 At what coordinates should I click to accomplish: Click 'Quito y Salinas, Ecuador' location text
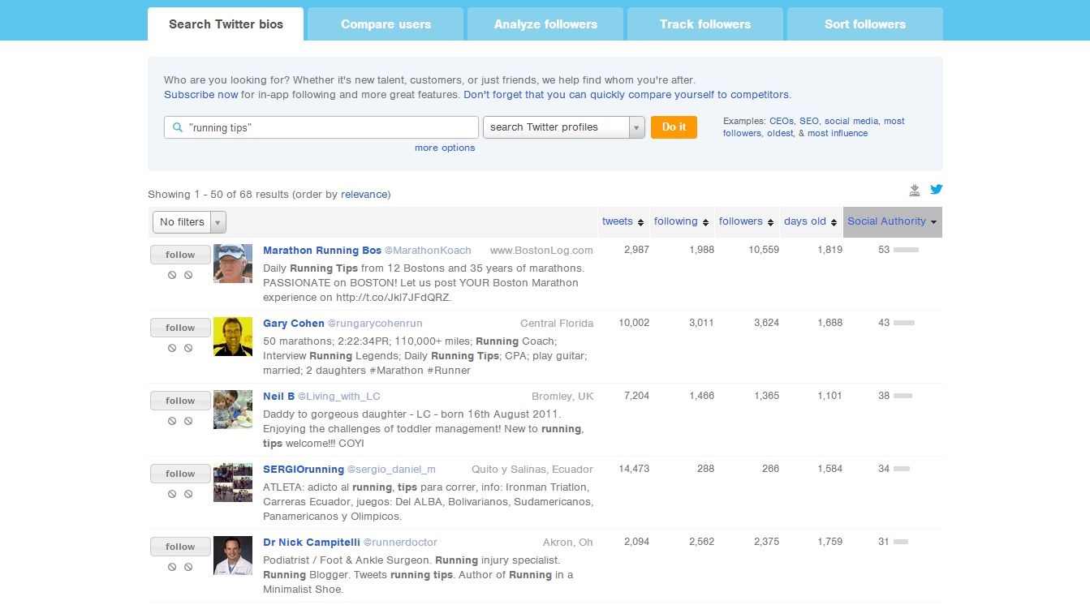coord(532,470)
